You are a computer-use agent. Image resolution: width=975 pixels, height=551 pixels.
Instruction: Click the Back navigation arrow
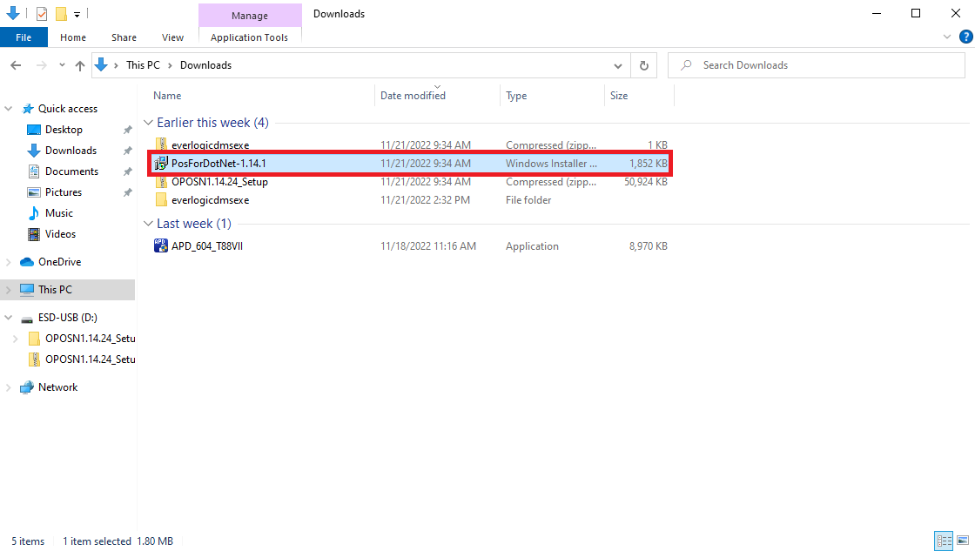[x=16, y=65]
